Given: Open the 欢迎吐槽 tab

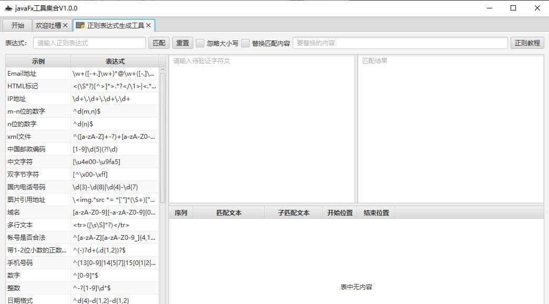Looking at the screenshot, I should (47, 24).
